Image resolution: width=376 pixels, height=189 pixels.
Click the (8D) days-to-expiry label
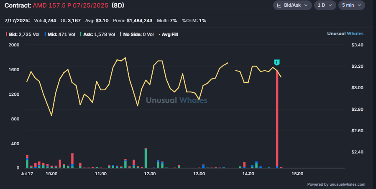118,5
